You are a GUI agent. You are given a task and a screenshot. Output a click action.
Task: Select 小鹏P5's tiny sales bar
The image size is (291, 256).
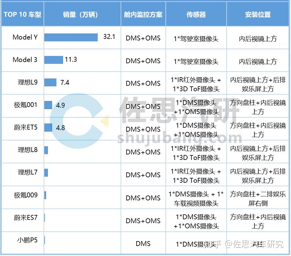coord(45,240)
